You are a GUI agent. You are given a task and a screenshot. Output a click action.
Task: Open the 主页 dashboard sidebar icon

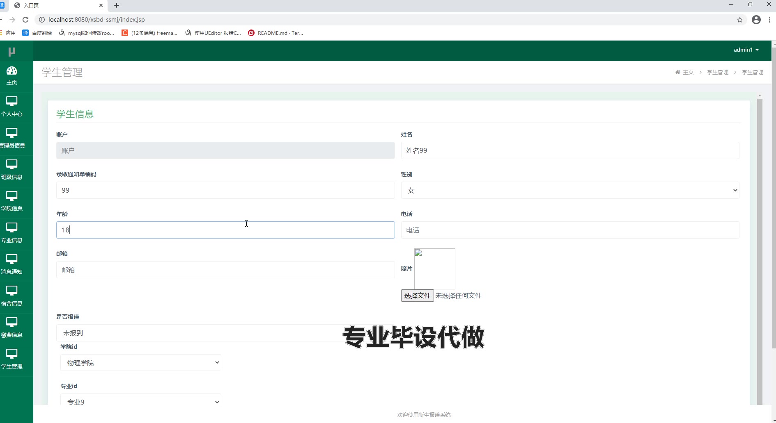pyautogui.click(x=12, y=76)
